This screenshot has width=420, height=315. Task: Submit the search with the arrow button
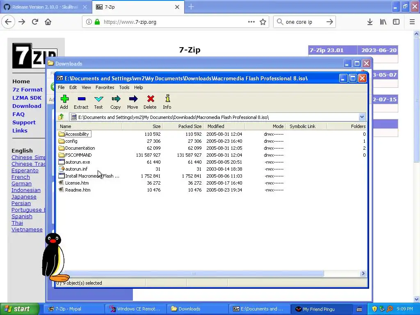pos(330,22)
